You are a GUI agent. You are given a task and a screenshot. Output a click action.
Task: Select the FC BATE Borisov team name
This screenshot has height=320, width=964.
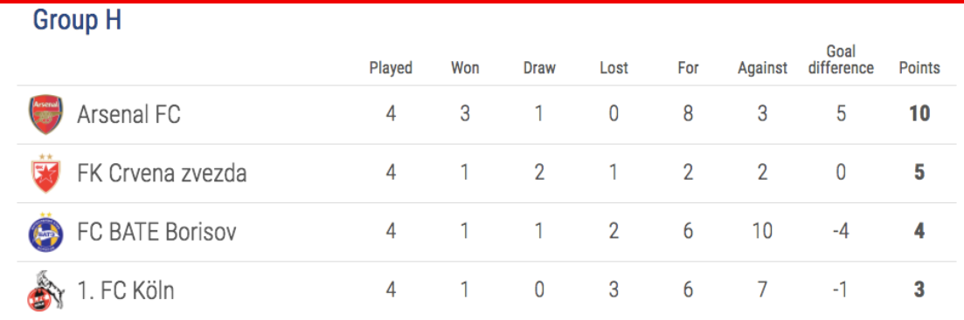click(x=156, y=232)
